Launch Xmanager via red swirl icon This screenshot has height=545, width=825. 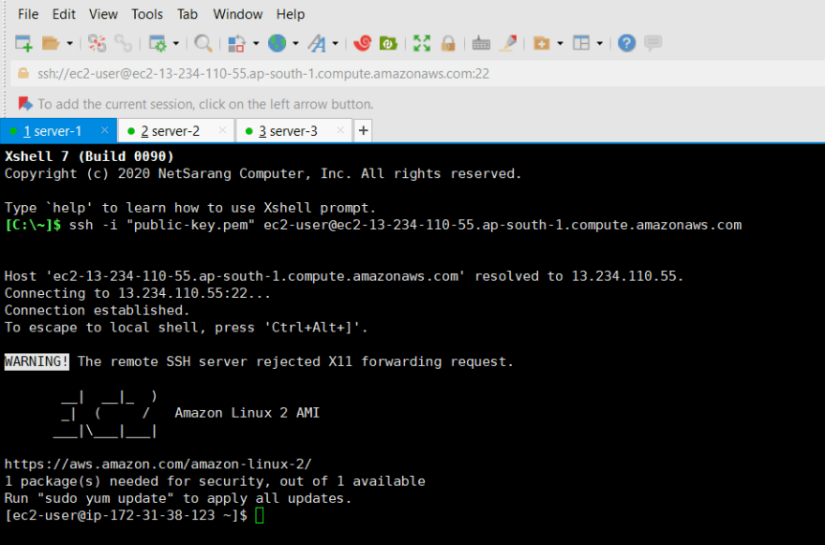pos(362,43)
